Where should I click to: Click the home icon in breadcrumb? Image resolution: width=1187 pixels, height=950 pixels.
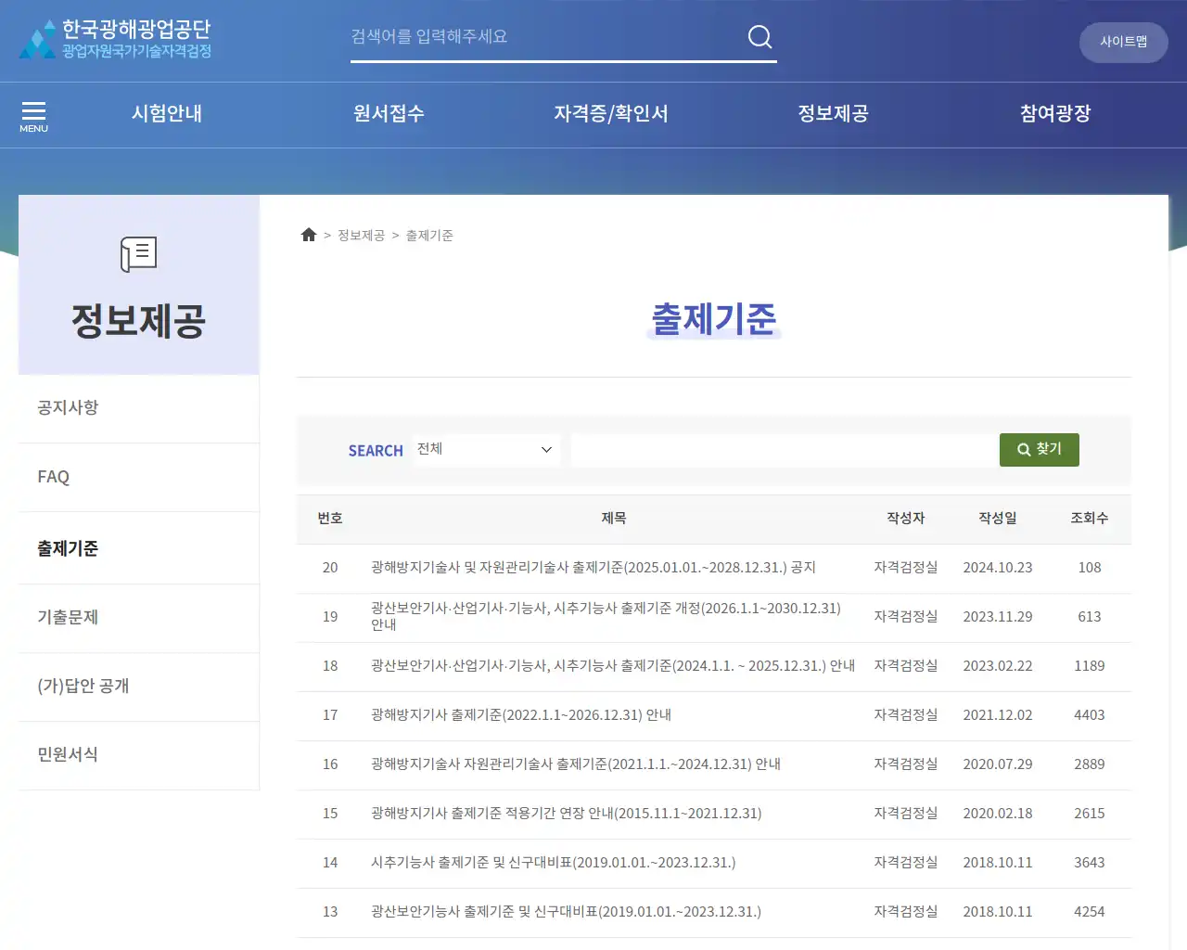(x=309, y=235)
